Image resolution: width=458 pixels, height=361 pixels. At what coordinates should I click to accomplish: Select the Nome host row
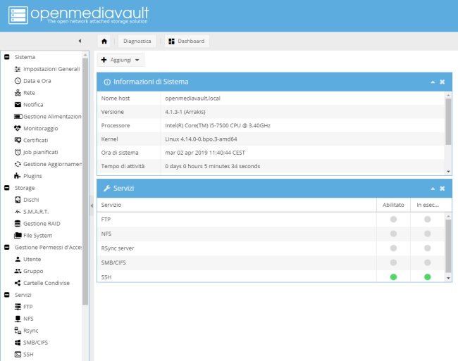271,99
